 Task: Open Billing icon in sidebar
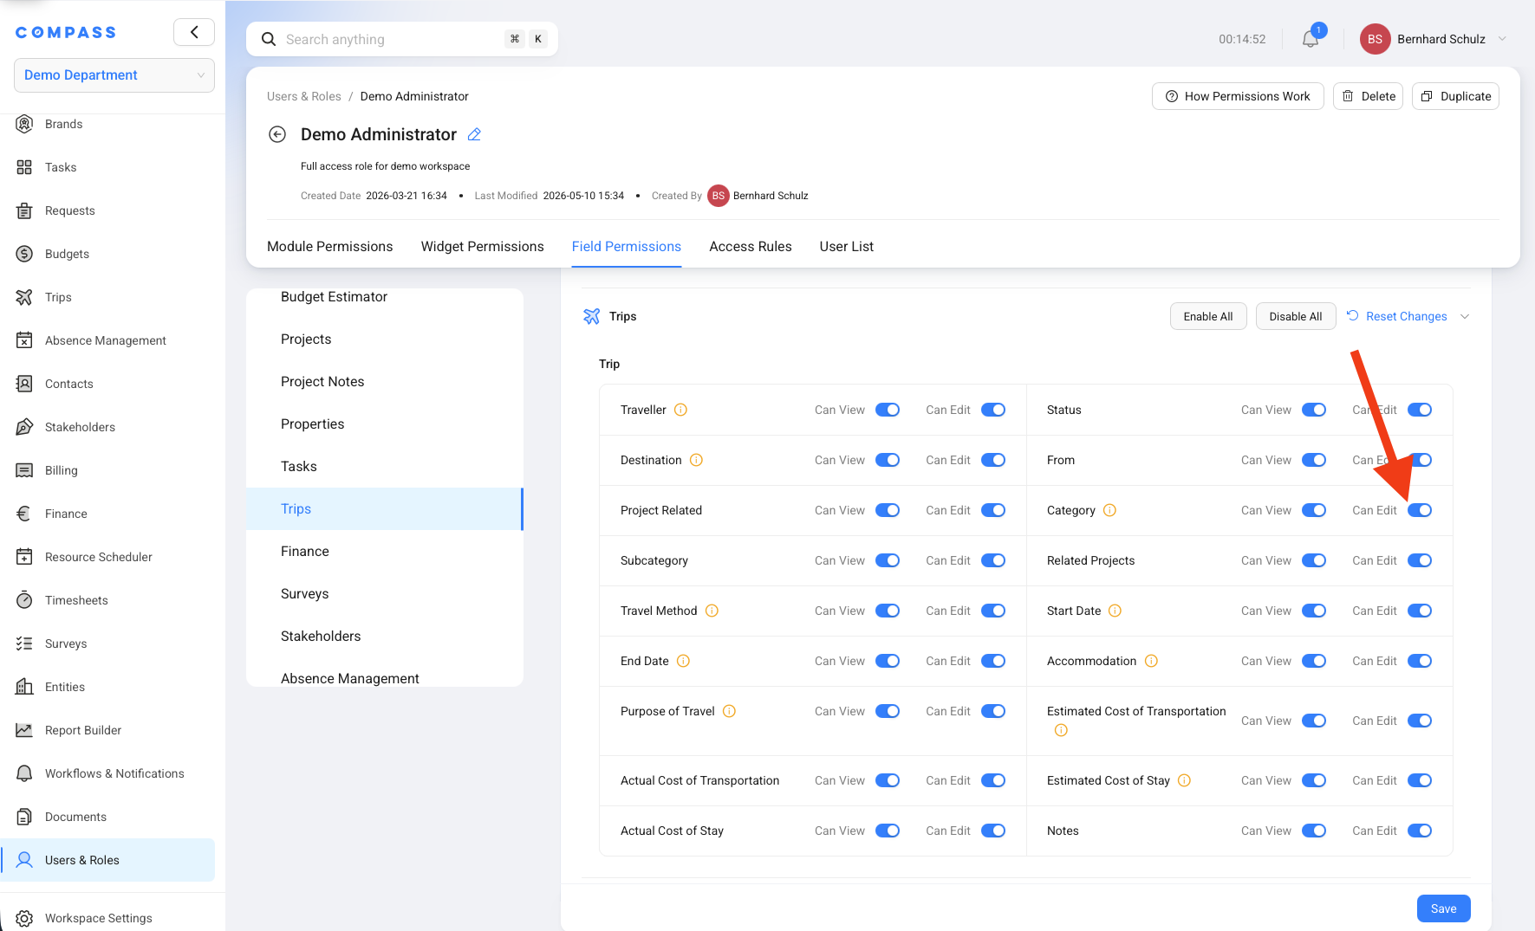[x=24, y=470]
